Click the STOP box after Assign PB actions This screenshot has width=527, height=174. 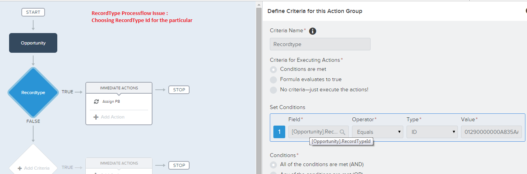pyautogui.click(x=179, y=90)
